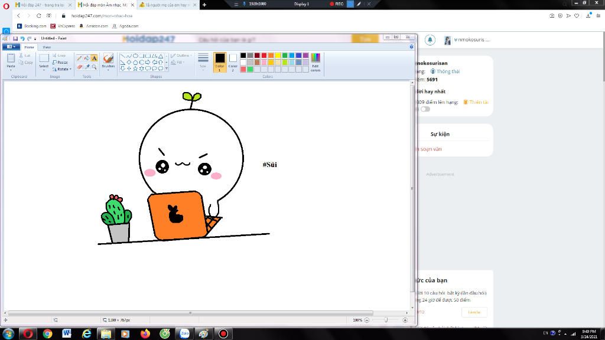Click the zoom out minus button in Paint
The image size is (605, 340).
pos(367,320)
